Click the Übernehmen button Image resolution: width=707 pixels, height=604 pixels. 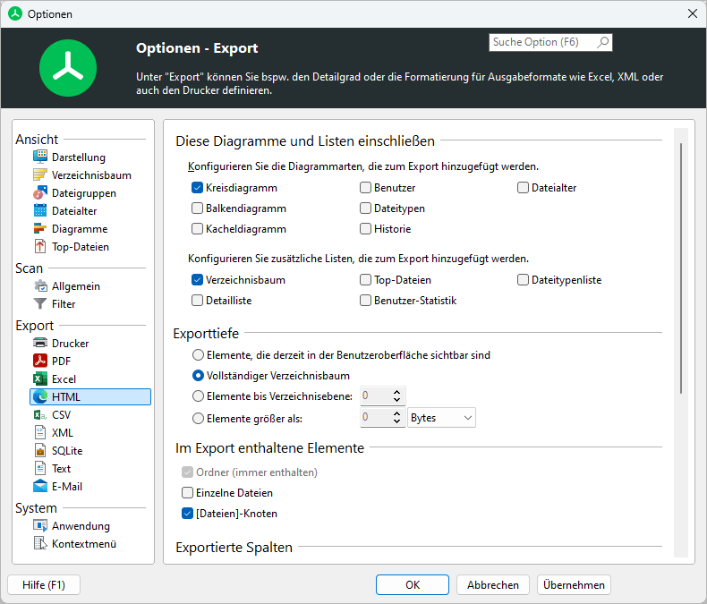tap(574, 585)
